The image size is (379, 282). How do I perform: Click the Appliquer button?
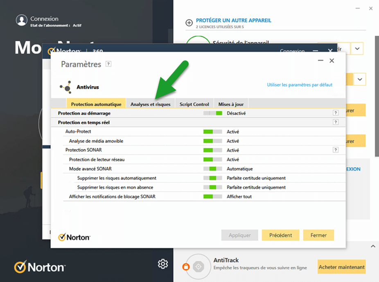click(x=239, y=235)
